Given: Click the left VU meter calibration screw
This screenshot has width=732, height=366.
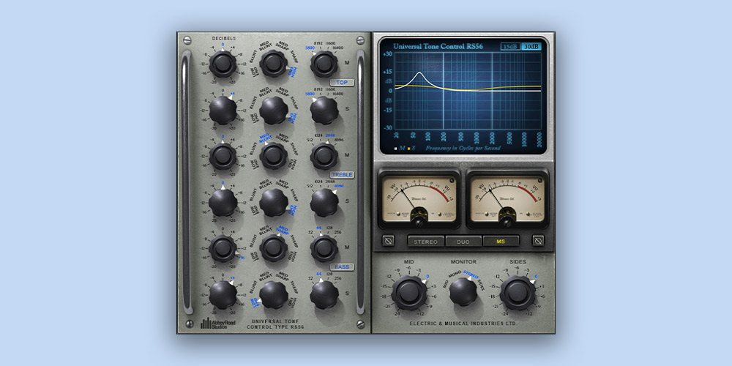Looking at the screenshot, I should 419,223.
